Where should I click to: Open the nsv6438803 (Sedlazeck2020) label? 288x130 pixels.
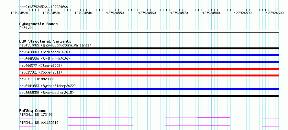45,52
